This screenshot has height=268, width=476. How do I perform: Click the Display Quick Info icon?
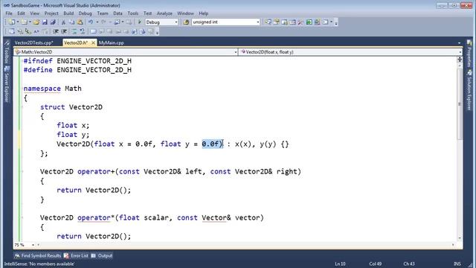[28, 31]
